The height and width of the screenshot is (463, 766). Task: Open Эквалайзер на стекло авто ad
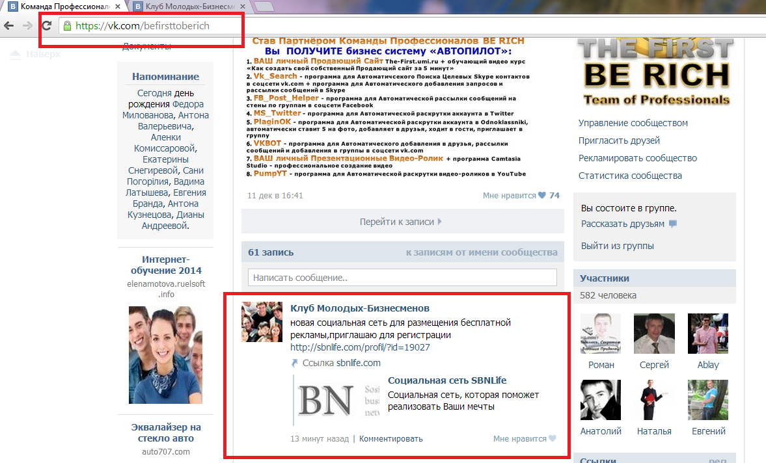165,432
